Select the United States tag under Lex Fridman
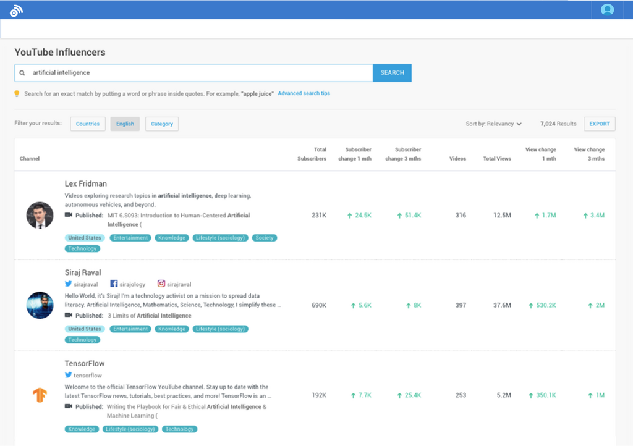Viewport: 633px width, 446px height. point(85,238)
